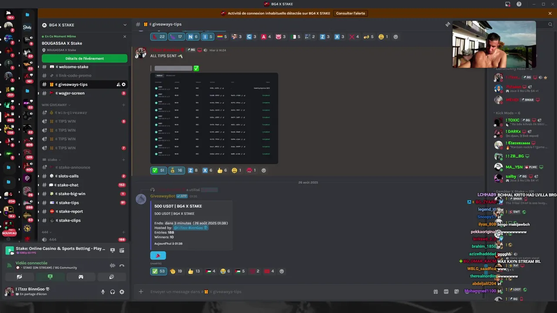The width and height of the screenshot is (557, 313).
Task: Open the GIF picker in message bar
Action: point(446,292)
